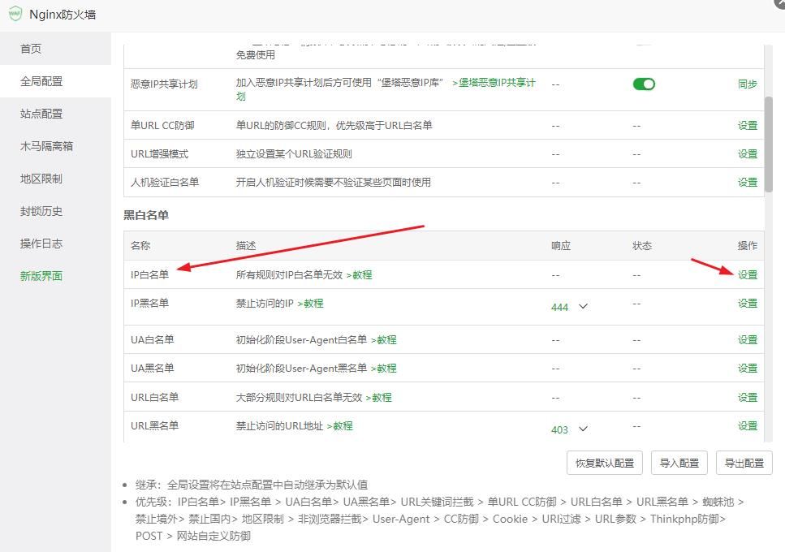Open 设置 for UA白名单
The height and width of the screenshot is (552, 785).
point(746,339)
